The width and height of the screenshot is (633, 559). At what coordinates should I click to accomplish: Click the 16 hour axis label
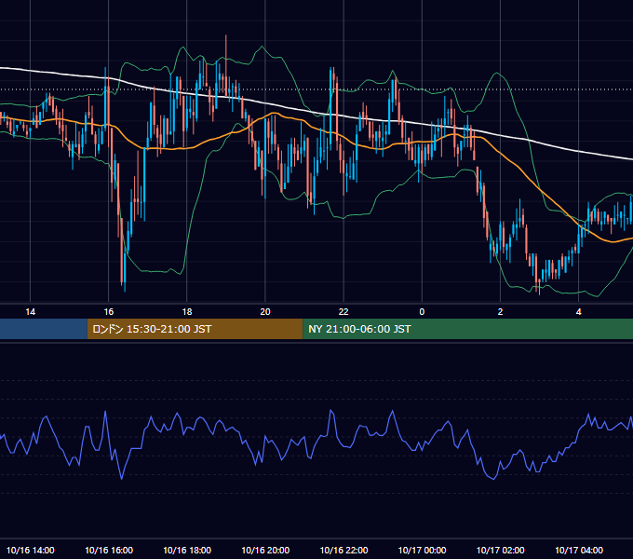[109, 312]
